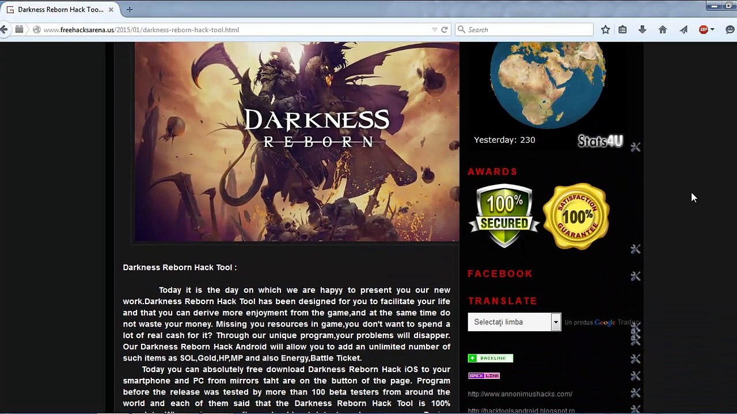Edit widget icon beside Stats4U

pos(635,147)
